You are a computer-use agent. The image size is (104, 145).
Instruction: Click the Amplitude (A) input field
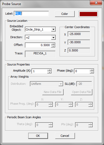click(39, 71)
